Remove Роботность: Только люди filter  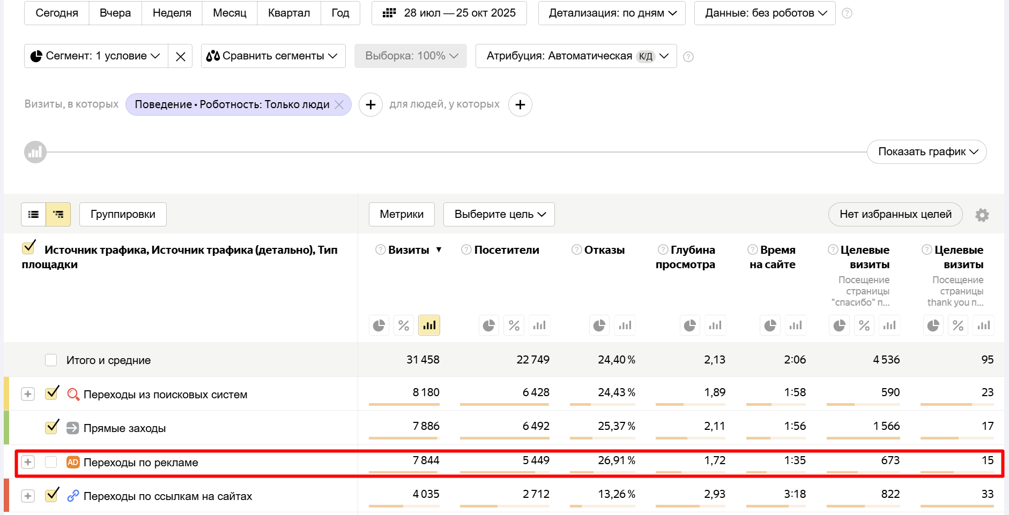[339, 105]
